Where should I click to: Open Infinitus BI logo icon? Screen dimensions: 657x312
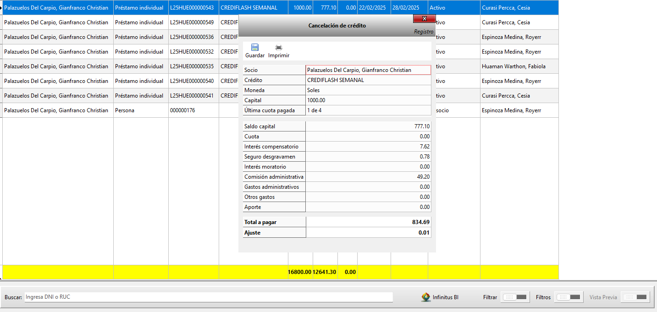click(426, 297)
